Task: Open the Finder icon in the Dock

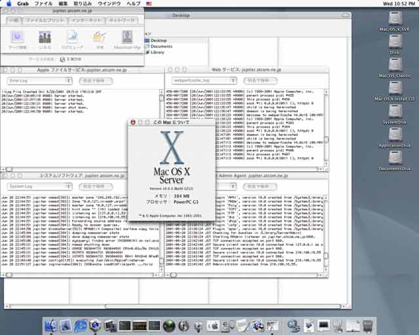Action: [x=51, y=326]
